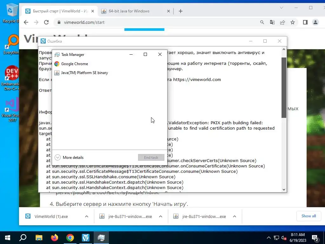Open clock showing 8:11 AM 6/19/2023
325x244 pixels.
click(298, 238)
